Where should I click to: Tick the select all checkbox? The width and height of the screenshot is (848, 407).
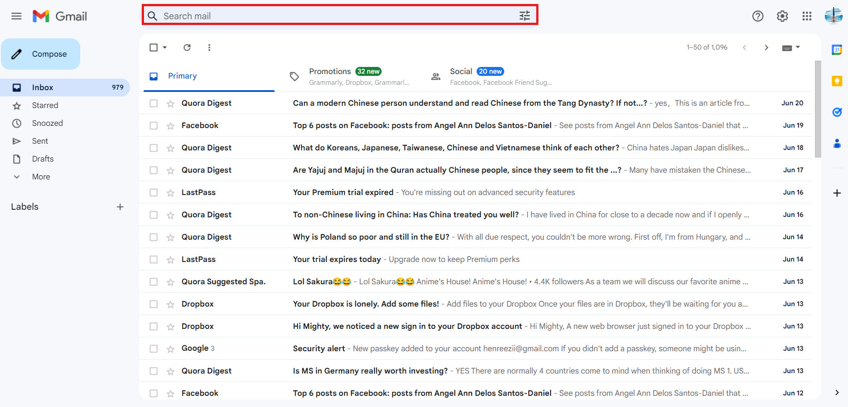pos(153,47)
